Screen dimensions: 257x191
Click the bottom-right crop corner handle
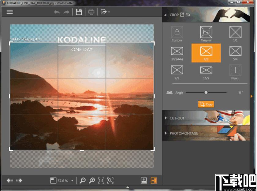[153, 149]
